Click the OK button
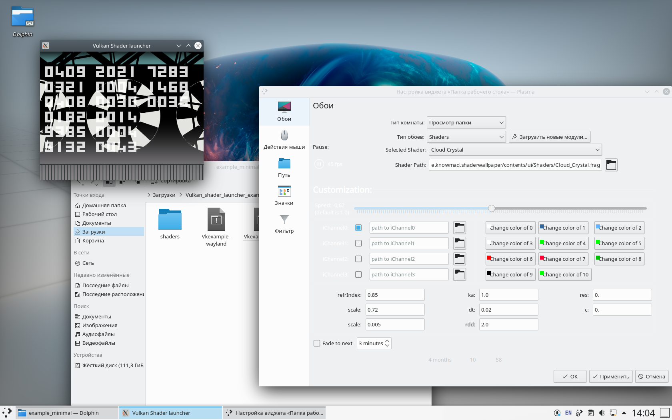The image size is (672, 420). [x=570, y=376]
